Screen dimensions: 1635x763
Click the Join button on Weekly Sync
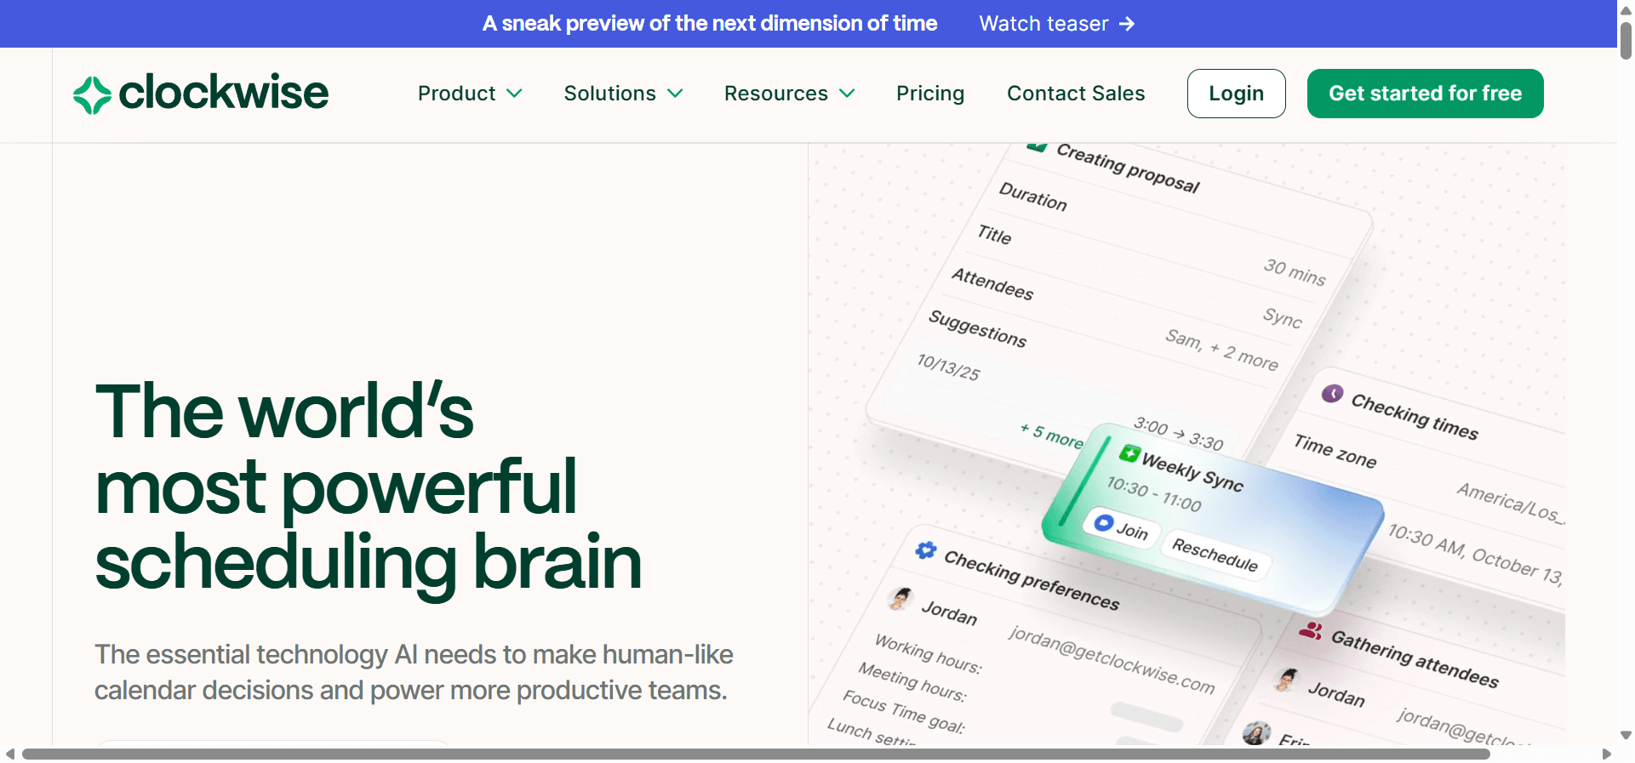pos(1121,527)
